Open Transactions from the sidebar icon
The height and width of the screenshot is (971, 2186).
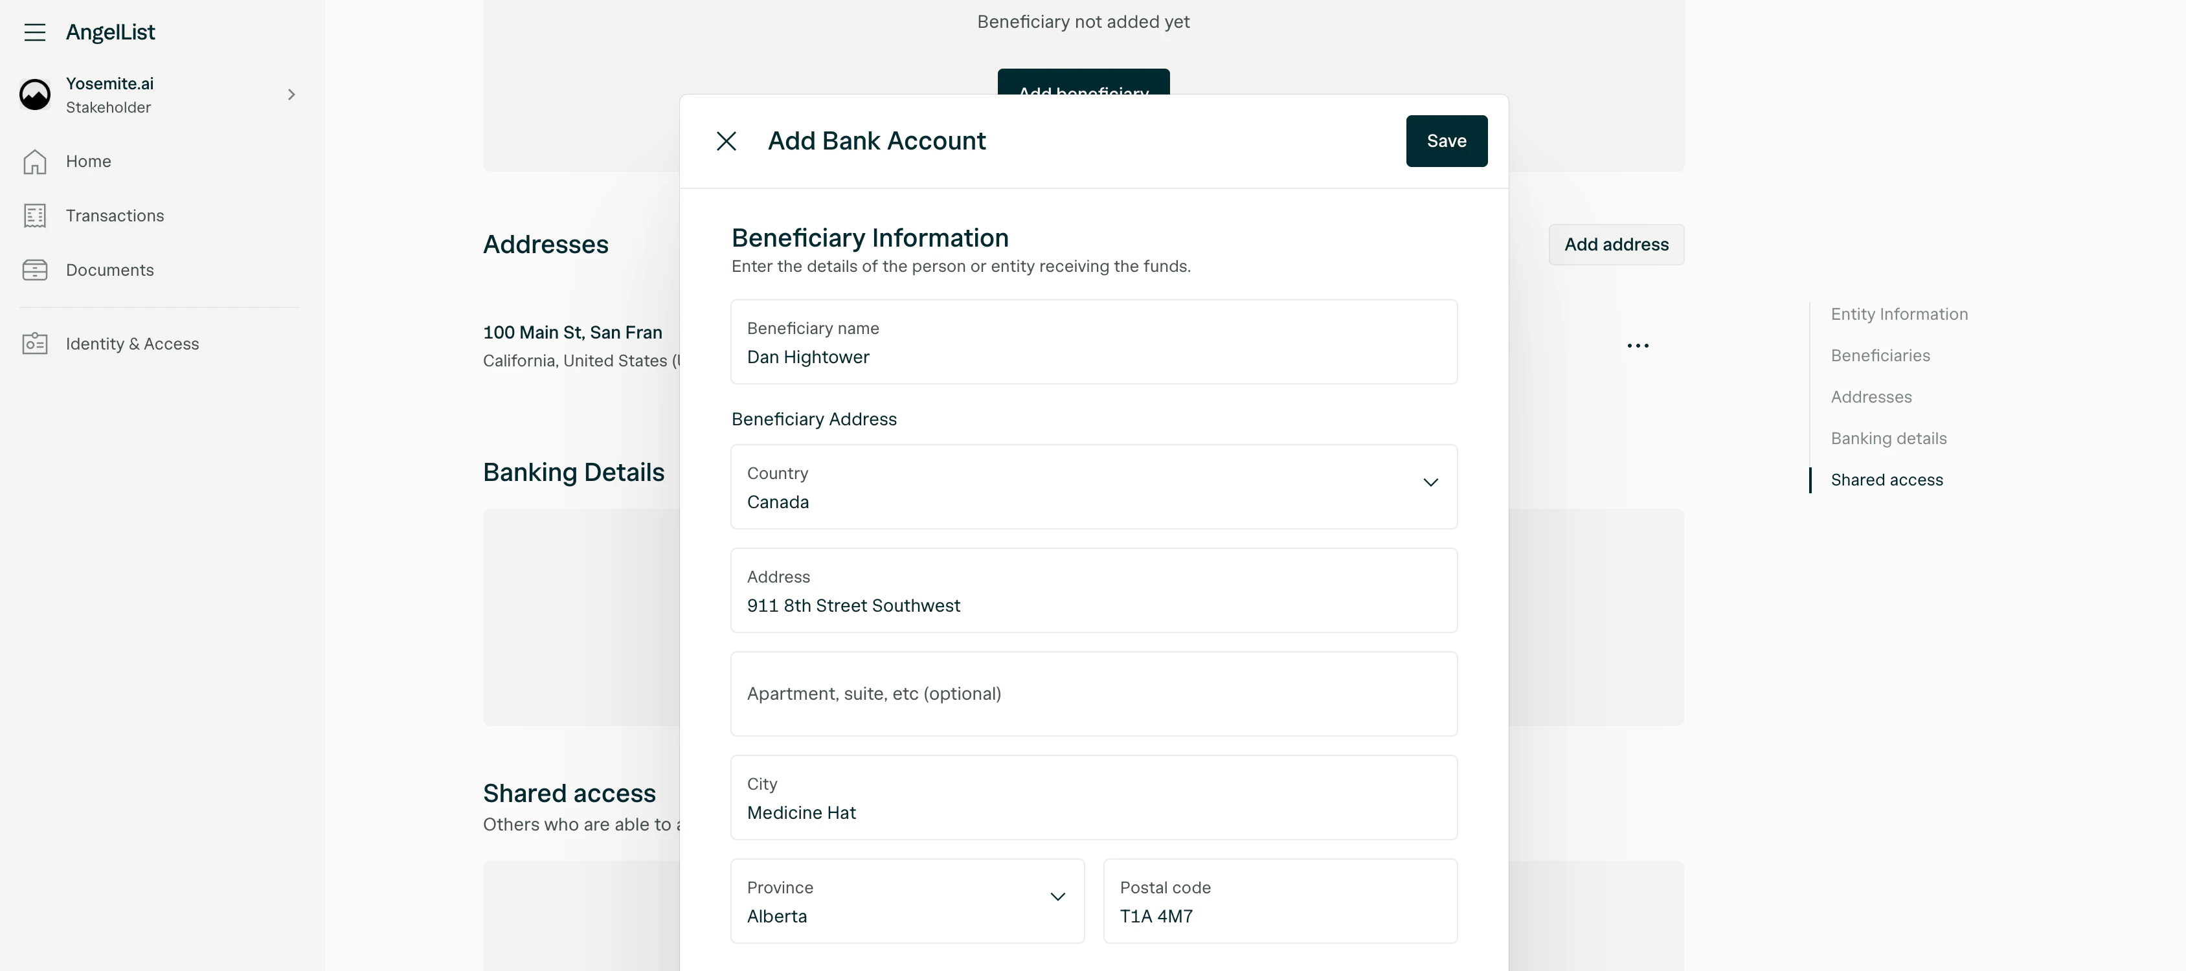(x=35, y=216)
